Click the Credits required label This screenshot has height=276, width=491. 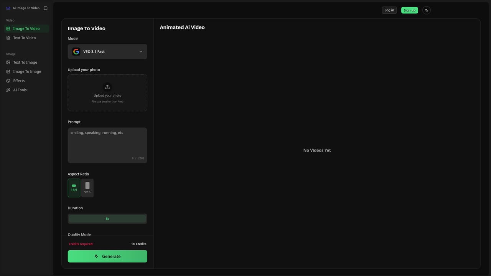(81, 244)
